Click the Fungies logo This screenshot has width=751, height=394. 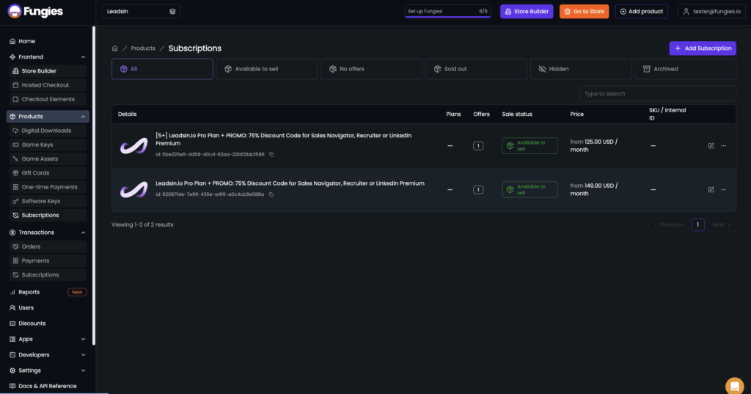tap(35, 11)
